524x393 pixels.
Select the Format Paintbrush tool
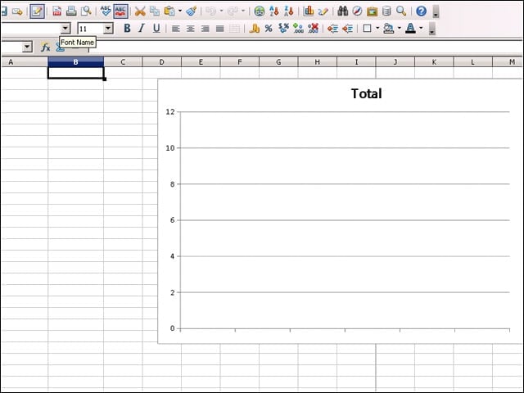[191, 11]
